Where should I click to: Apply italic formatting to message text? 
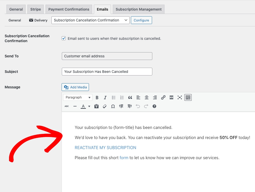(x=105, y=97)
